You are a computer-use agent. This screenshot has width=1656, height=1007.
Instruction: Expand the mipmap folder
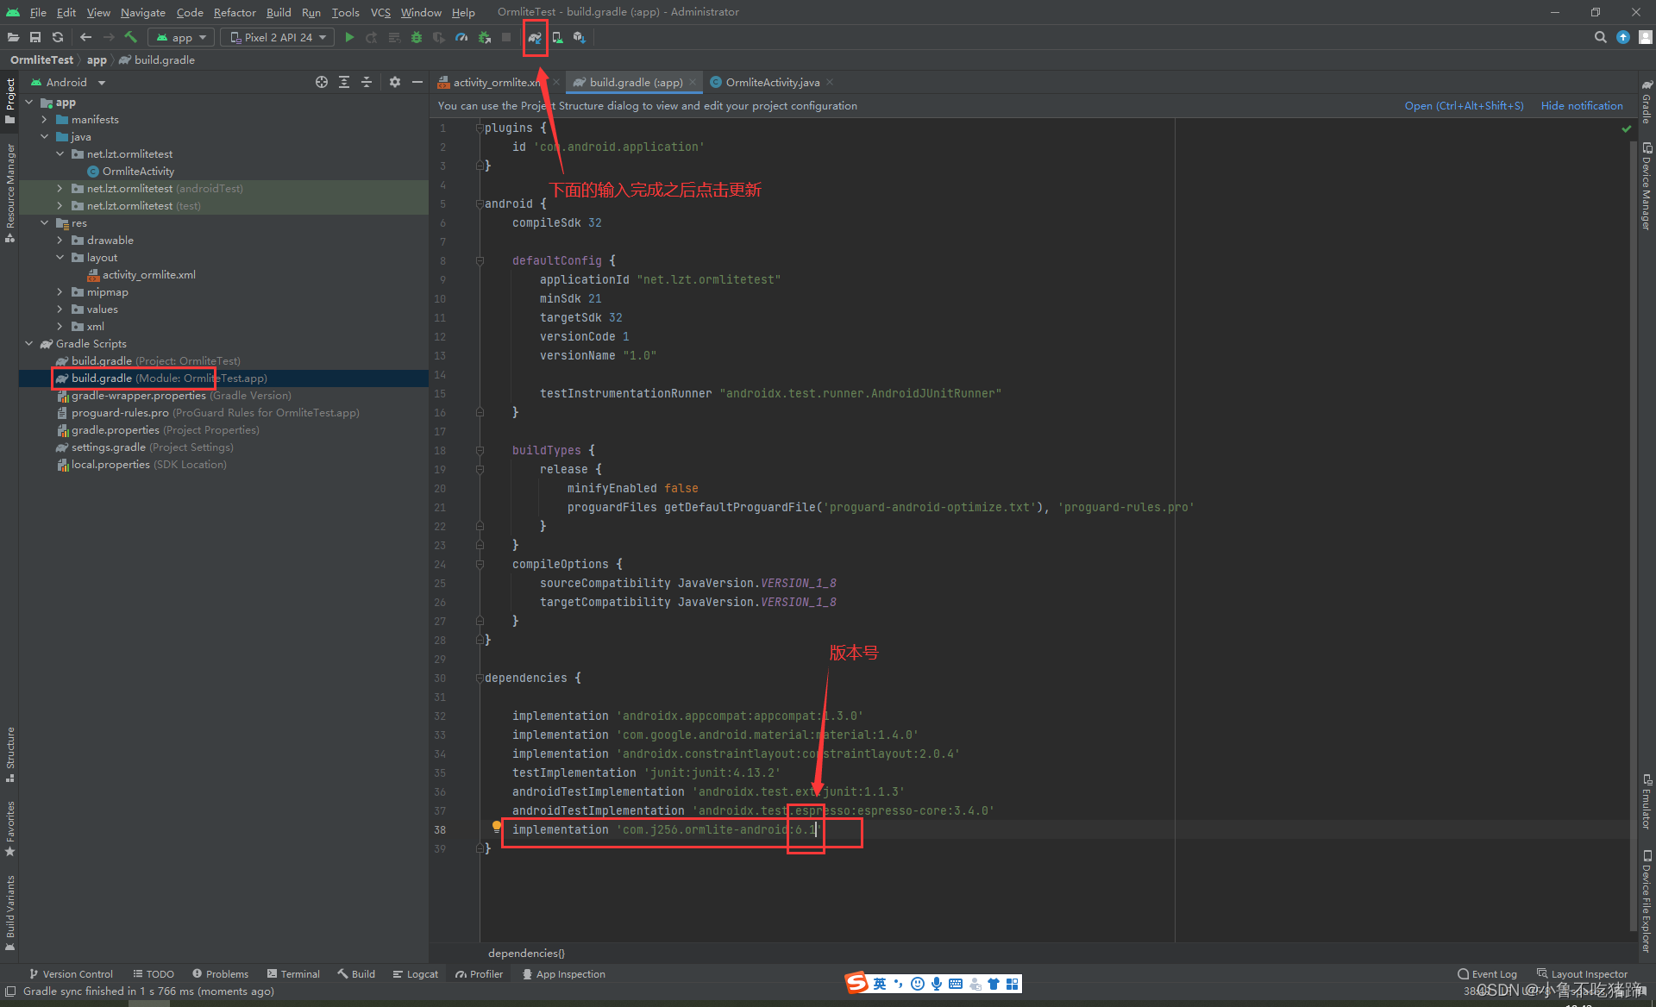coord(60,292)
